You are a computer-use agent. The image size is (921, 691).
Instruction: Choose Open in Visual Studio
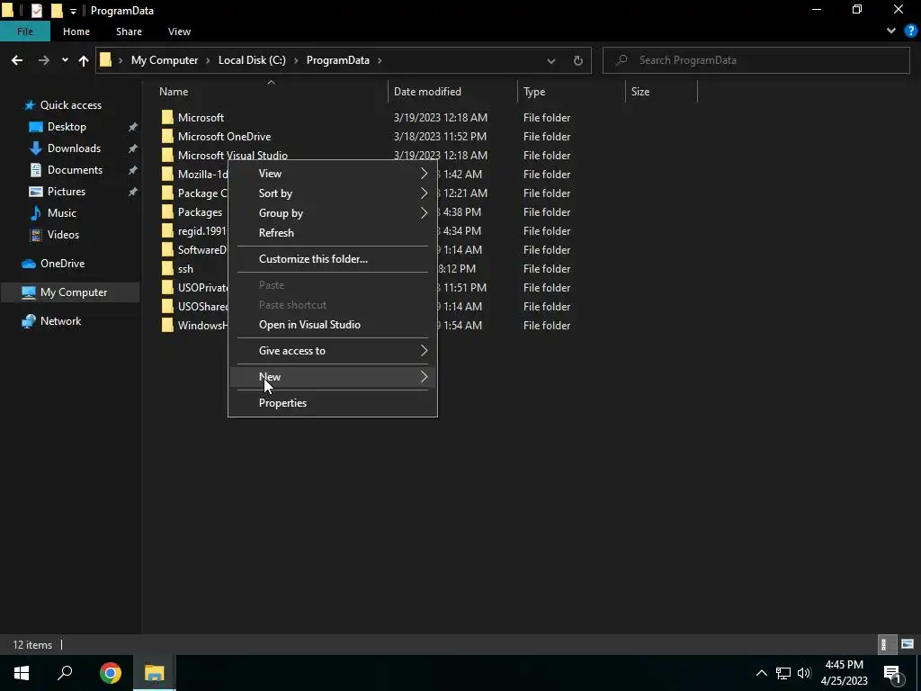click(333, 325)
